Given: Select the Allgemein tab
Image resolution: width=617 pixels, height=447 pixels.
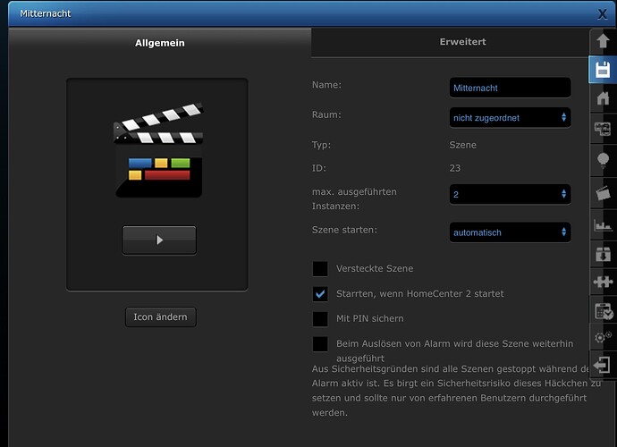Looking at the screenshot, I should [x=160, y=43].
